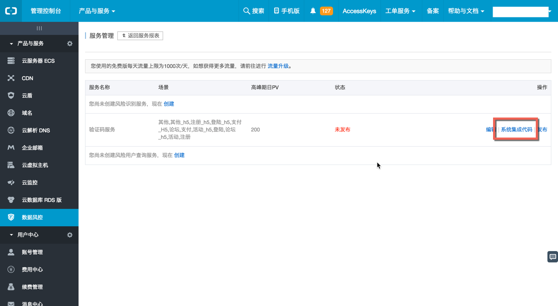Click the 云虚拟主机 icon
Screen dimensions: 558x306
click(x=11, y=165)
